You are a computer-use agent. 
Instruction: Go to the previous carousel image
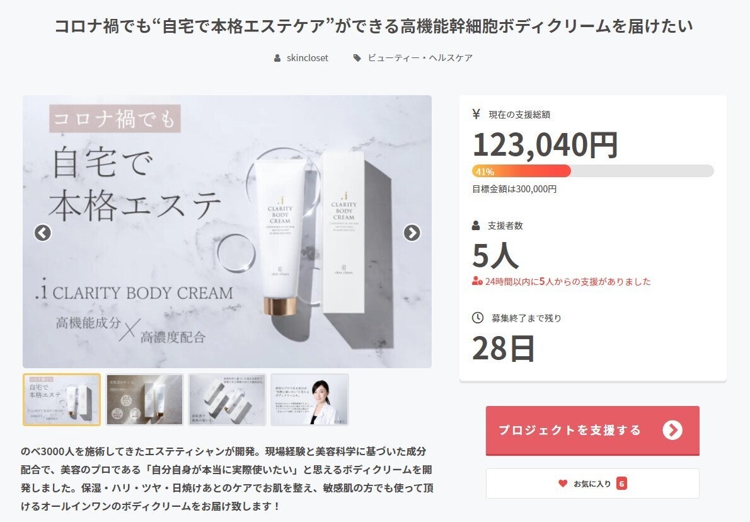pyautogui.click(x=43, y=233)
